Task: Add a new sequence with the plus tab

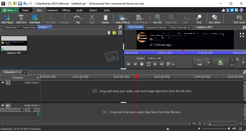Action: (x=25, y=72)
